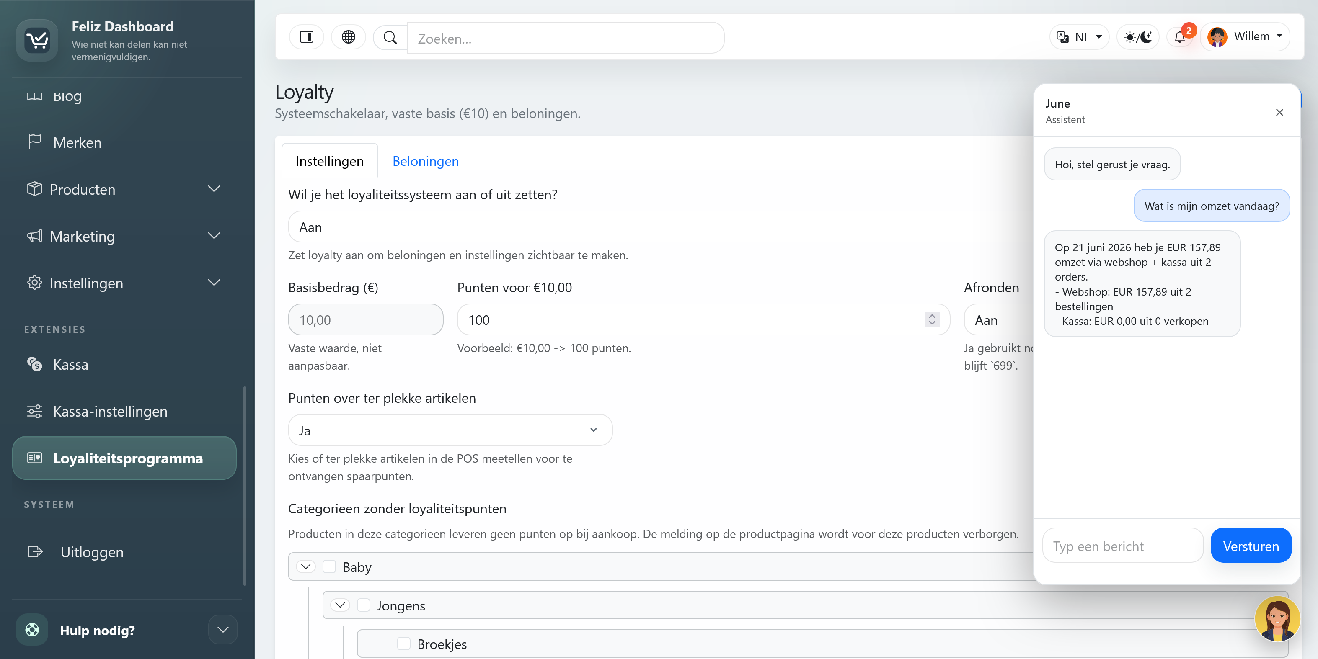Close the June assistant chat
The height and width of the screenshot is (659, 1318).
pyautogui.click(x=1279, y=112)
